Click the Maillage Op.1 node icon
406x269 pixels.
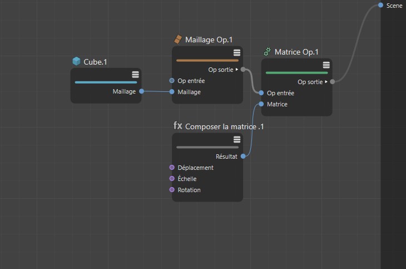[x=178, y=40]
